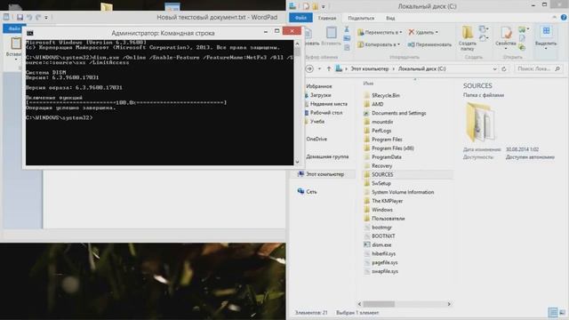Click the Имя column header
This screenshot has height=320, width=569.
(368, 84)
